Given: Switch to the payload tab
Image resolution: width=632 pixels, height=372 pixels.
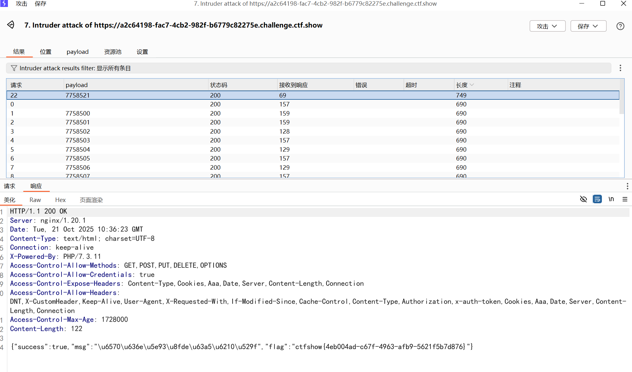Looking at the screenshot, I should [77, 52].
